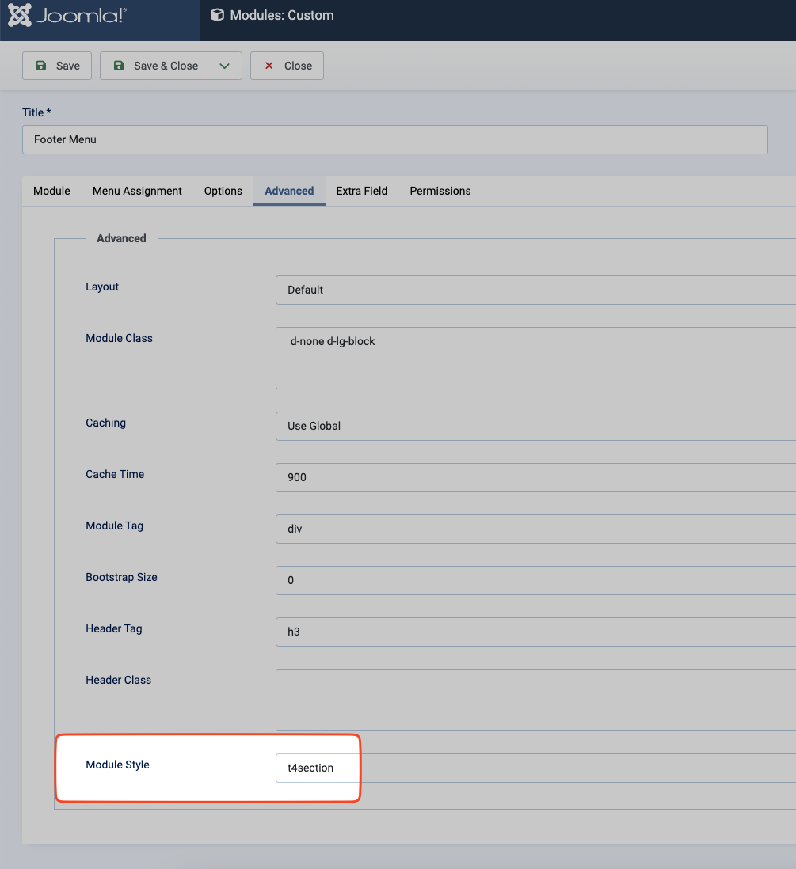Click the Modules cube icon in header
Image resolution: width=796 pixels, height=869 pixels.
(x=216, y=15)
